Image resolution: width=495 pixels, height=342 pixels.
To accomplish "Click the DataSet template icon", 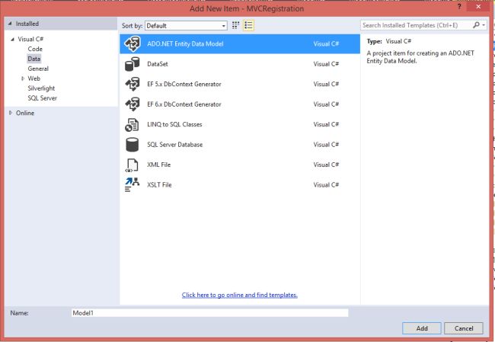I will pyautogui.click(x=133, y=64).
